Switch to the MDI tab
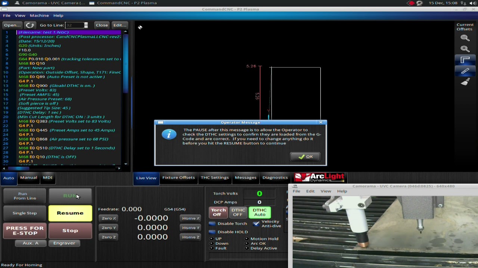The width and height of the screenshot is (478, 268). [47, 178]
